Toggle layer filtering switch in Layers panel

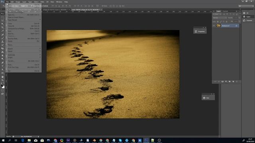(x=239, y=14)
